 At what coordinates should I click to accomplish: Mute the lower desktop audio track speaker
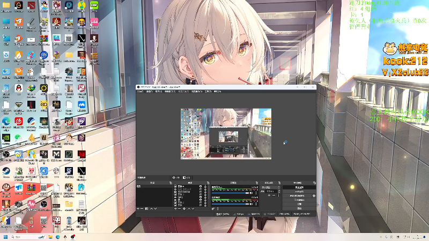251,204
